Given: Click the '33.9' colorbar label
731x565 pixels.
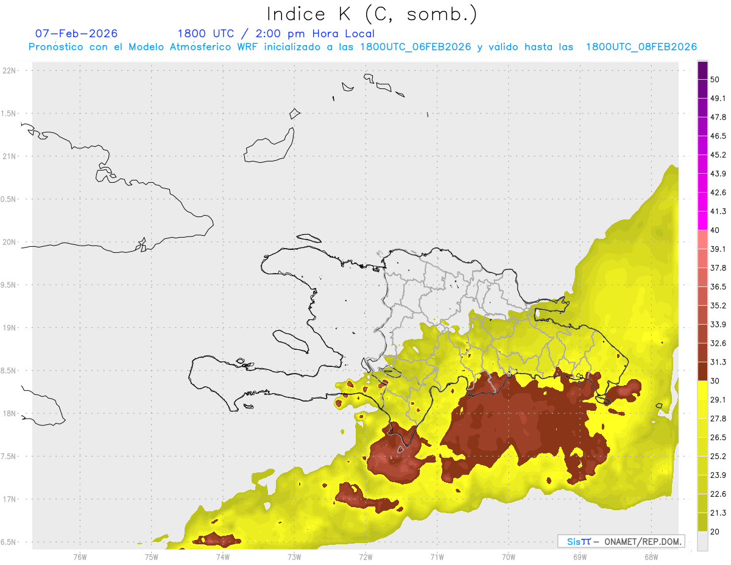Looking at the screenshot, I should 718,324.
